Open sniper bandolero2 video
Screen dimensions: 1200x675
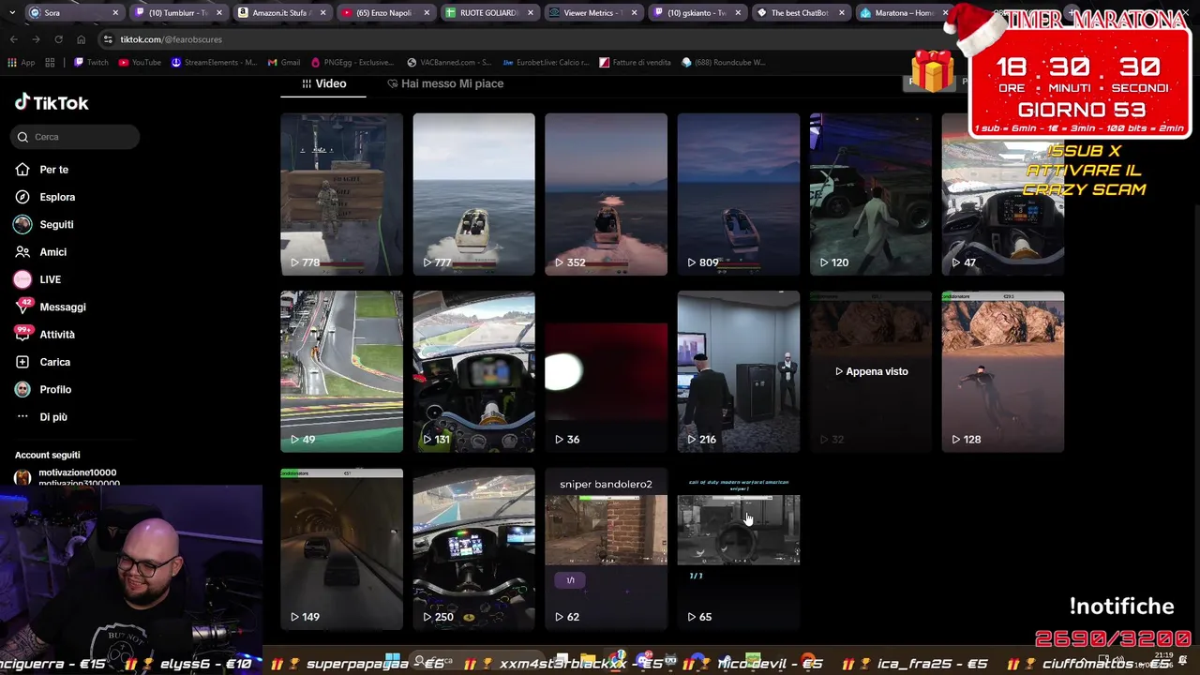pos(606,548)
